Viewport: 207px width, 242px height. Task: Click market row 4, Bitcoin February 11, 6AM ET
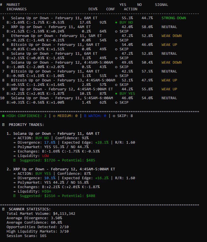(55, 45)
